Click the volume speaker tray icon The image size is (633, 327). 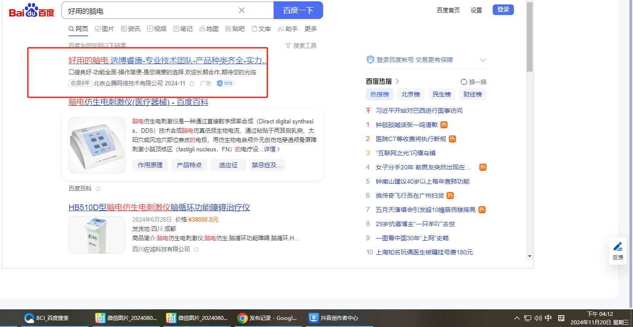[x=538, y=318]
